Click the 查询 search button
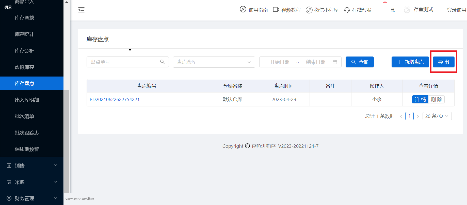Screen dimensions: 467x205 click(x=360, y=62)
